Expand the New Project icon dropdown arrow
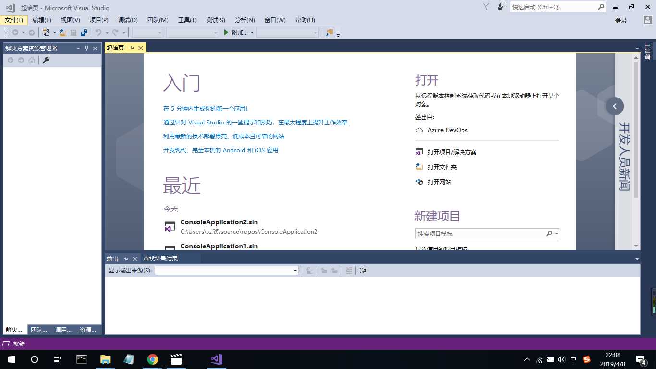 pos(54,33)
